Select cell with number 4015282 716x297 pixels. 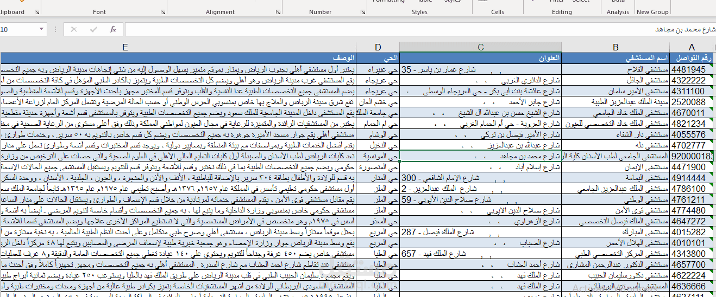[x=691, y=232]
